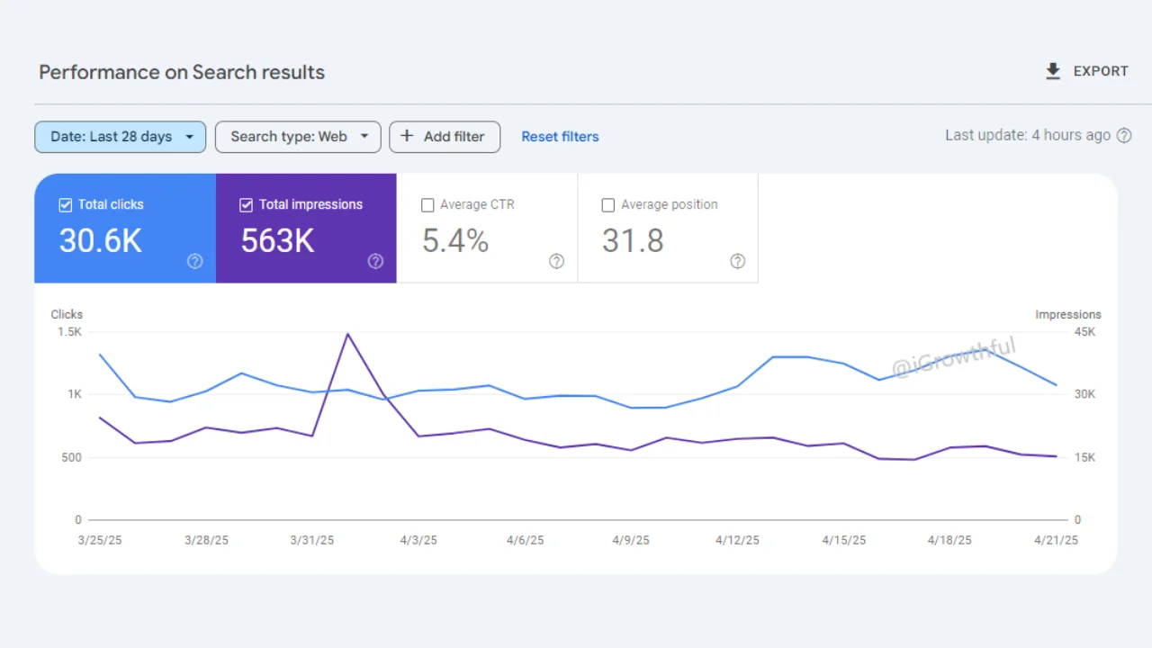Click the plus icon on Add filter

407,136
